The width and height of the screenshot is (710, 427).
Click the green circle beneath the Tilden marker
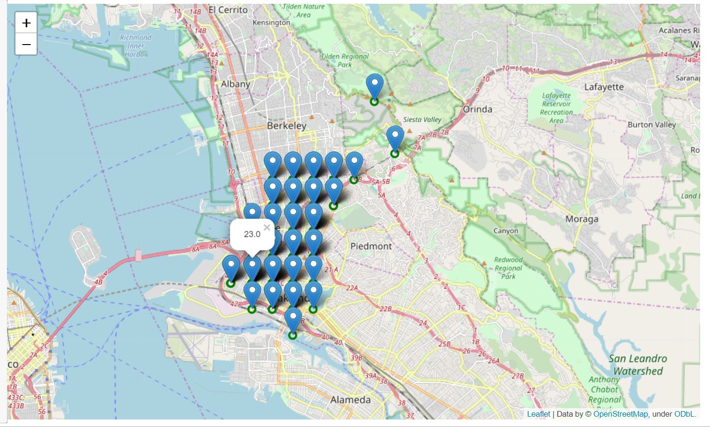[x=374, y=101]
